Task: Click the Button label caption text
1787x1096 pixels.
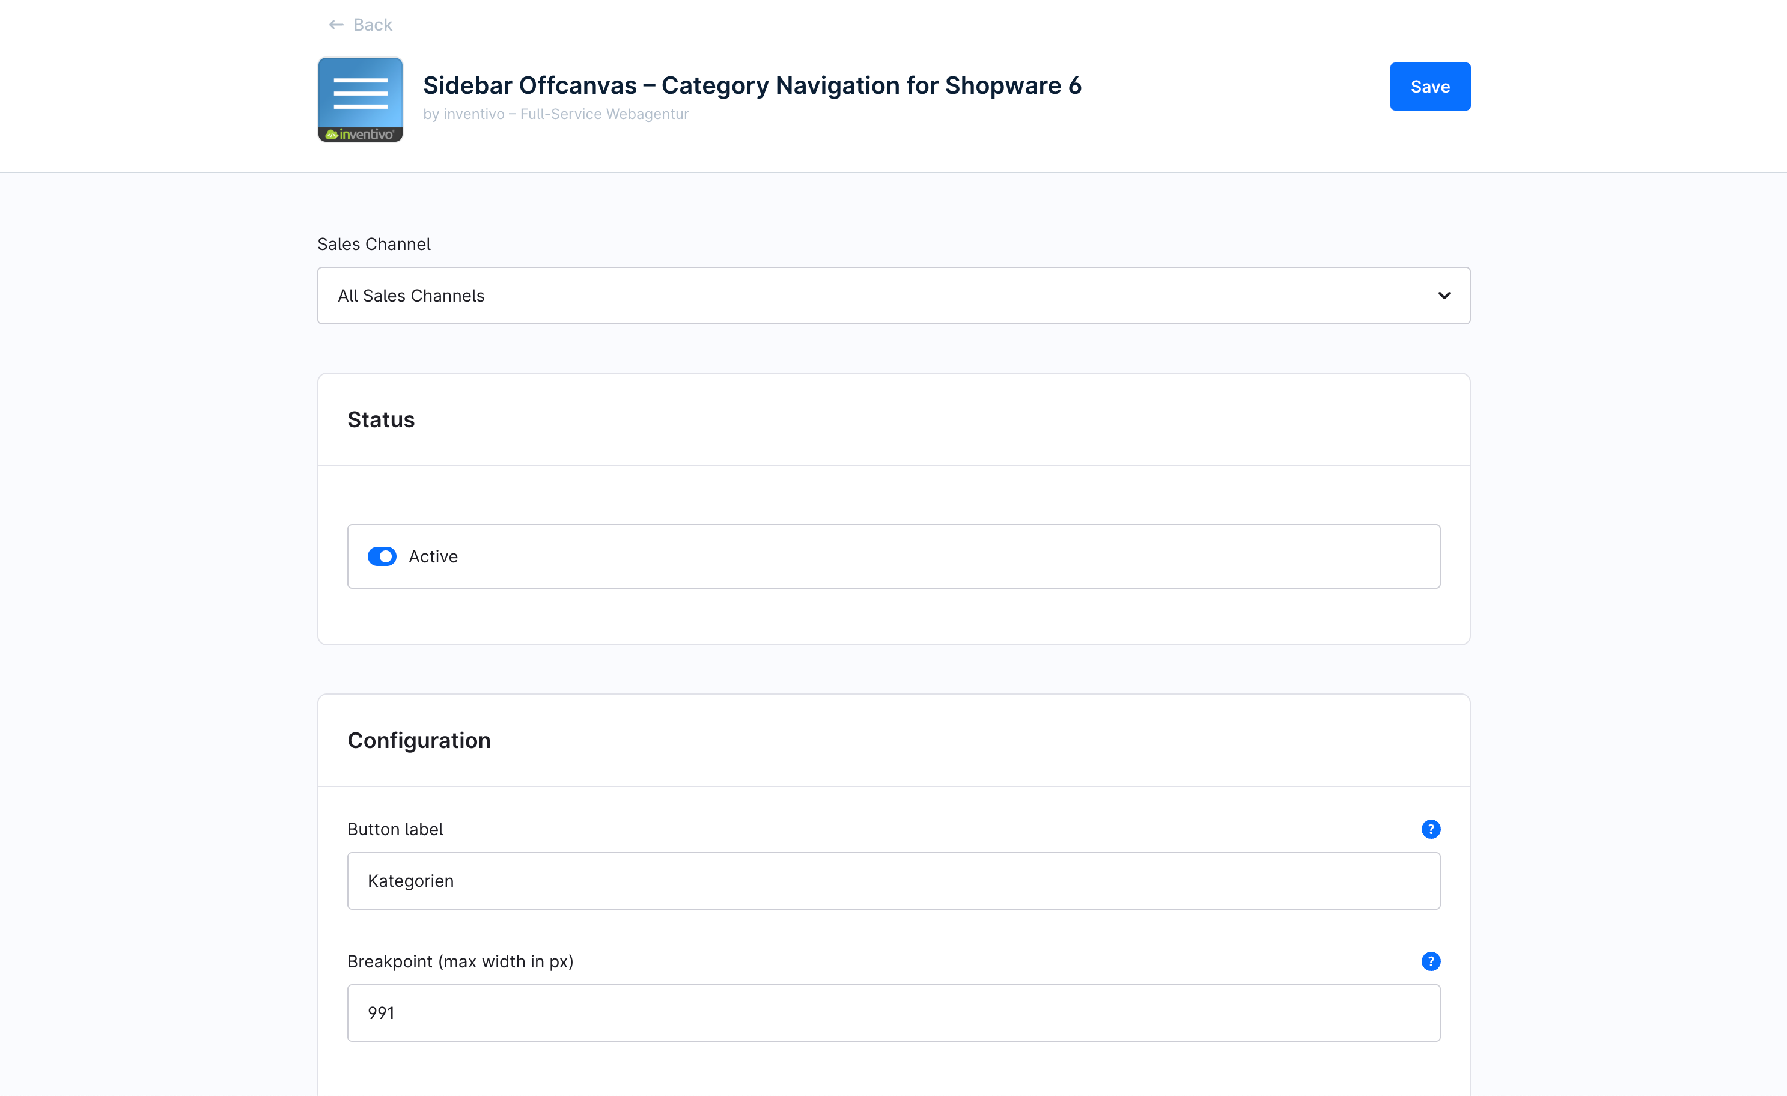Action: [x=395, y=829]
